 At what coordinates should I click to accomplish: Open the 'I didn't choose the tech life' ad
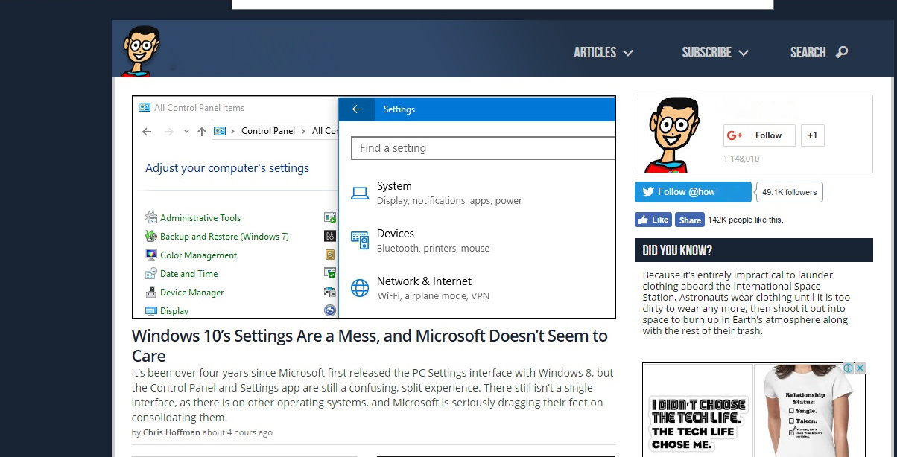(x=697, y=410)
